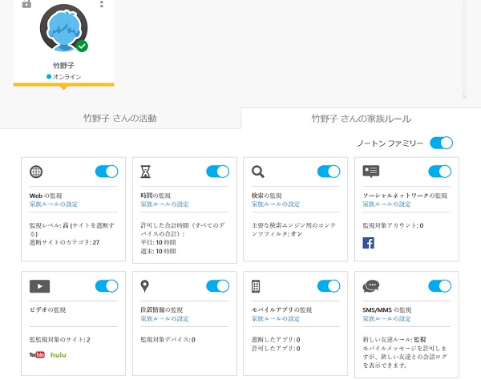Toggle ビデオの監視 switch

pyautogui.click(x=107, y=286)
